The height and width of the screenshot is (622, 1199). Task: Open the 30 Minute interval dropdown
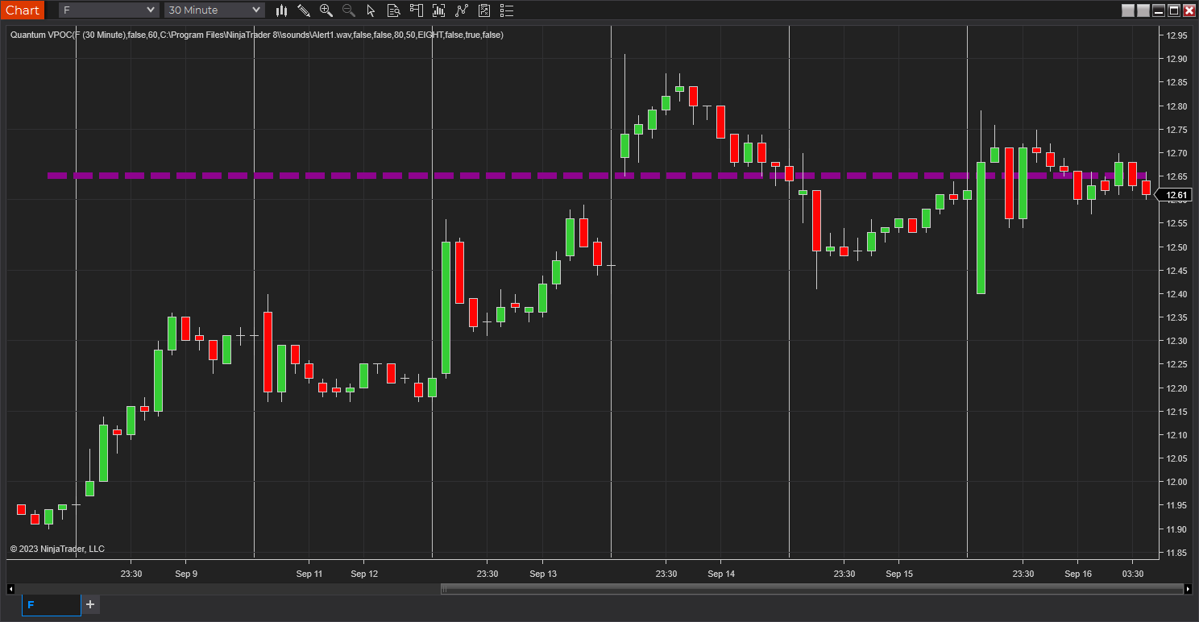point(214,10)
